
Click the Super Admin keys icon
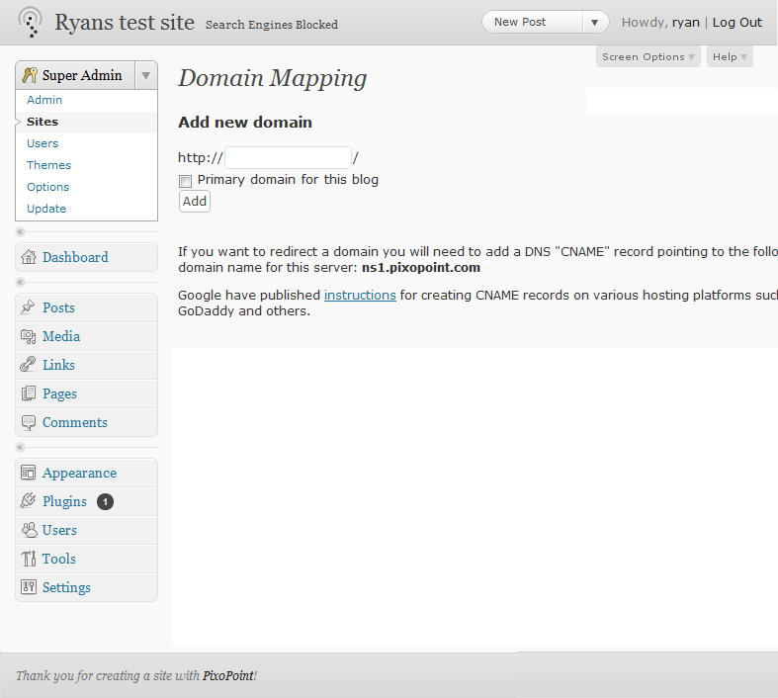[30, 75]
